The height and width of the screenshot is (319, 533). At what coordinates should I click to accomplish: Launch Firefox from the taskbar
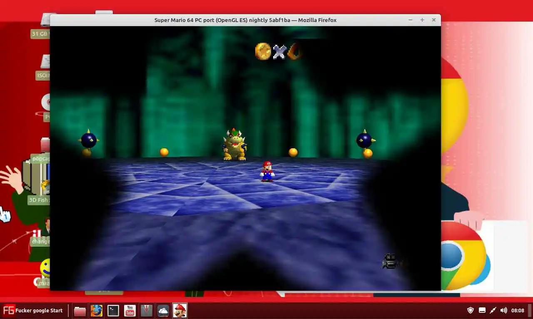tap(97, 311)
